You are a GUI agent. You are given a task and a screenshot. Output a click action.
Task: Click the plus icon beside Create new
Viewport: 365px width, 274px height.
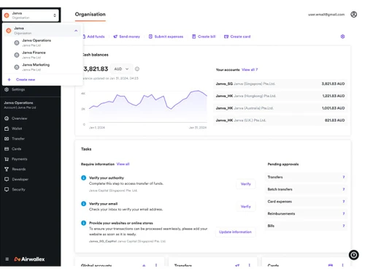(9, 80)
